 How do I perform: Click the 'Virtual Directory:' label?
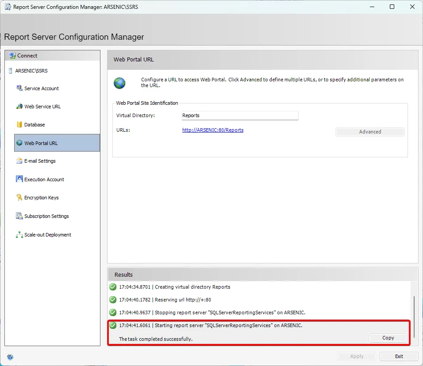pos(135,115)
